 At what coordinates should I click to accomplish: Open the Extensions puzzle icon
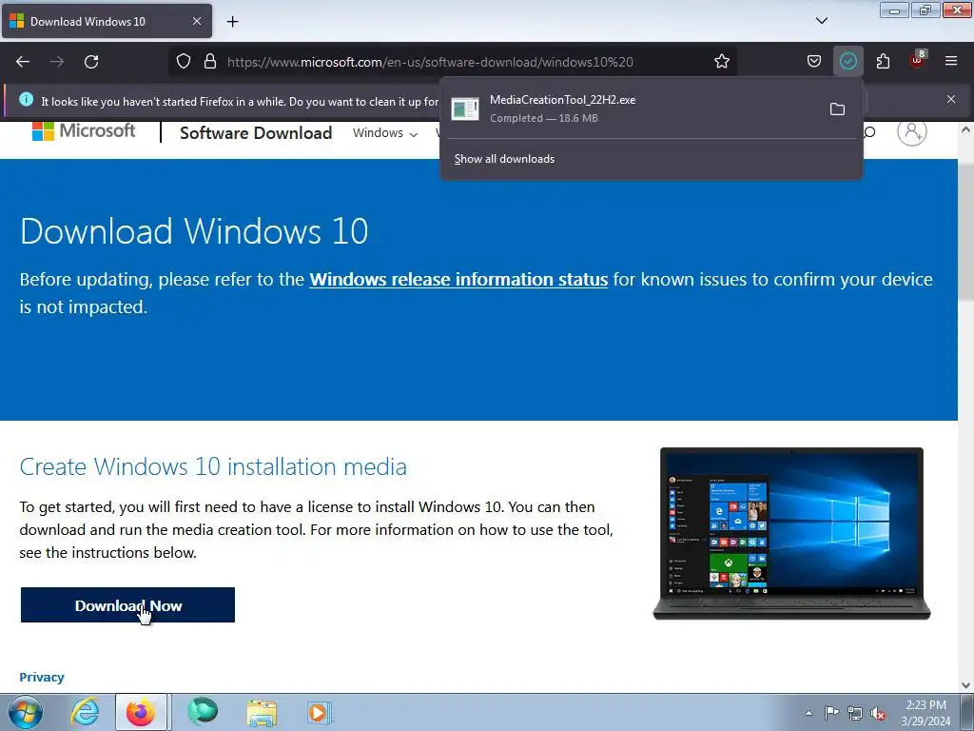point(883,62)
